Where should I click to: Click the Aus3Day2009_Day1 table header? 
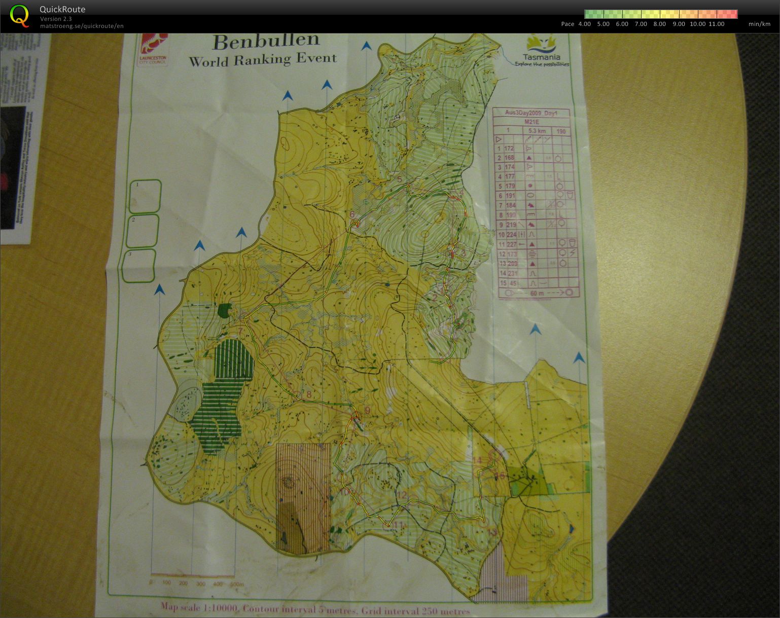click(531, 113)
